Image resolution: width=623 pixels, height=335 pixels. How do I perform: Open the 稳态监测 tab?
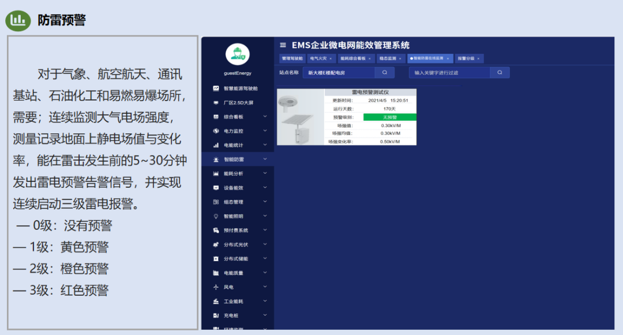click(x=388, y=58)
